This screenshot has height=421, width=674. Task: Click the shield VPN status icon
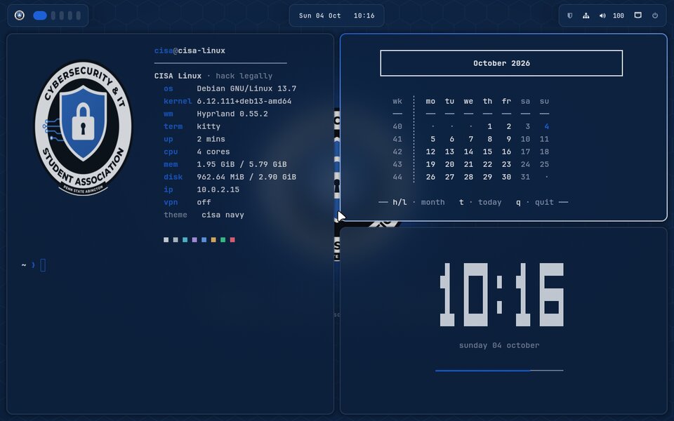(569, 15)
